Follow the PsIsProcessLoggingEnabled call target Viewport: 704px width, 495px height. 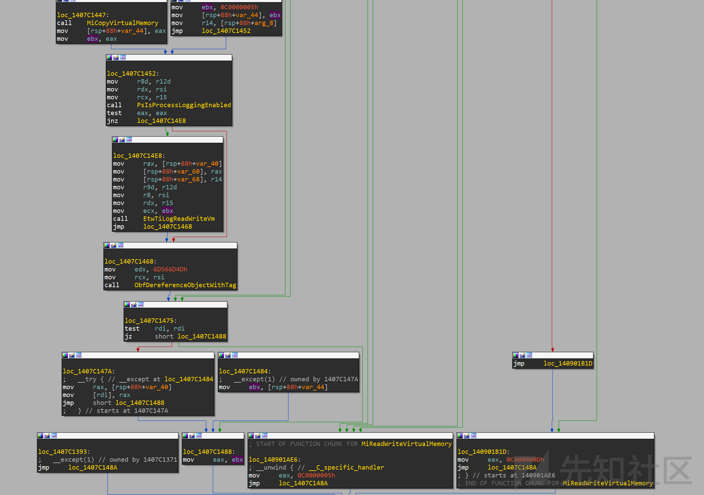point(184,105)
